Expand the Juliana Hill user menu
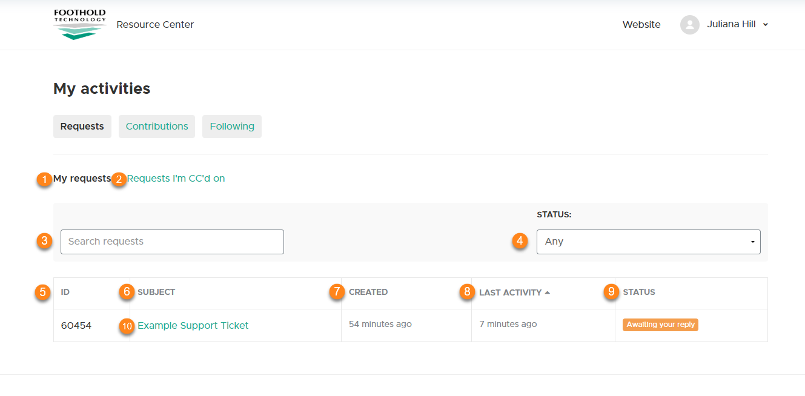 coord(737,25)
